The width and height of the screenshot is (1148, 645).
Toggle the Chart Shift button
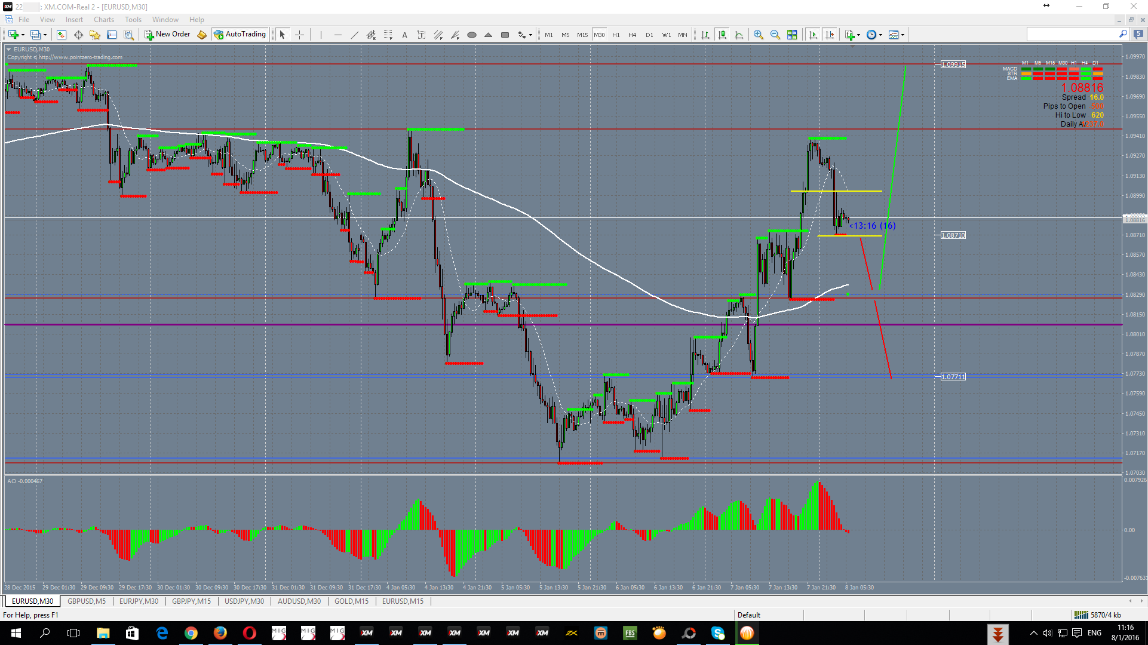coord(830,35)
